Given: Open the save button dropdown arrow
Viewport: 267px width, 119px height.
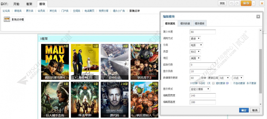Looking at the screenshot, I should [x=254, y=3].
